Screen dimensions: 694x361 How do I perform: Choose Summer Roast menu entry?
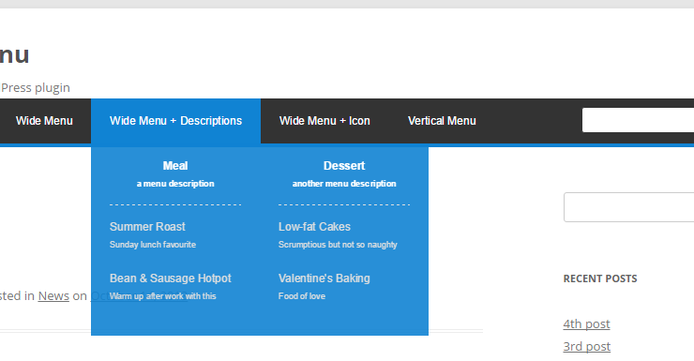coord(147,227)
